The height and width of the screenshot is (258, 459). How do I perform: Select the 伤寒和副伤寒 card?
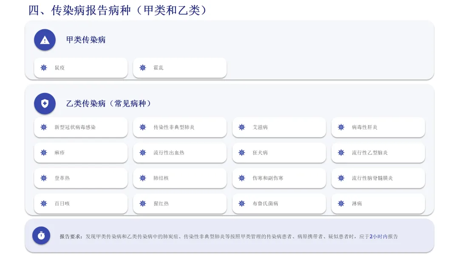point(279,178)
